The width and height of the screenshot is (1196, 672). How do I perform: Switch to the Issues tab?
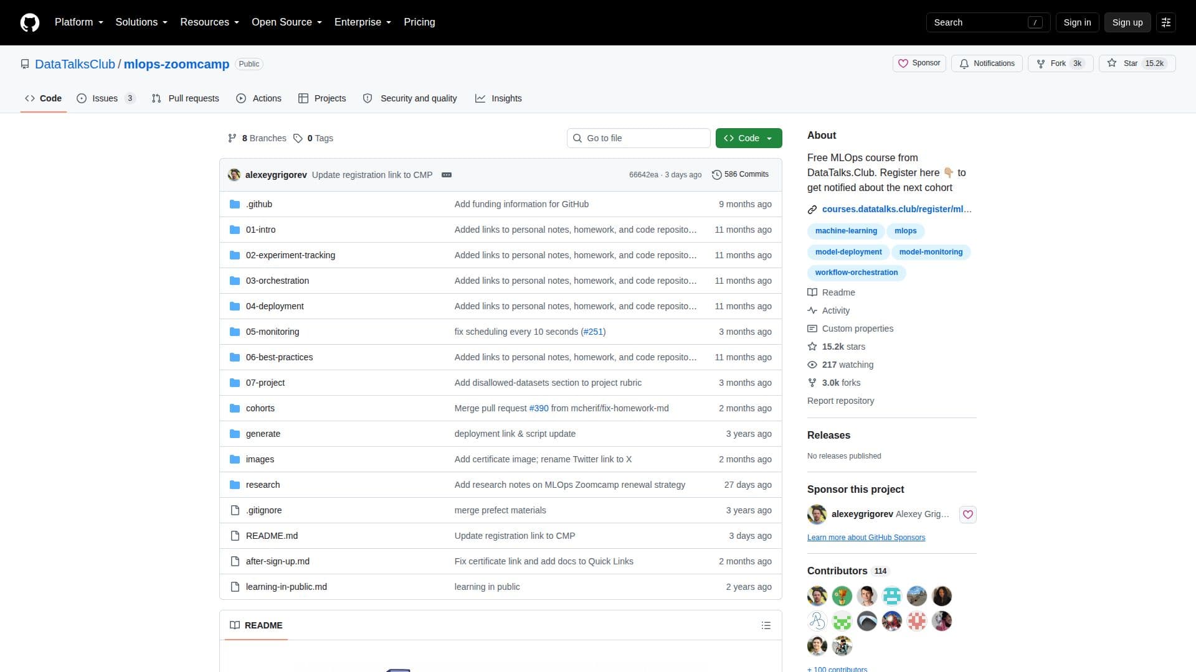[106, 98]
